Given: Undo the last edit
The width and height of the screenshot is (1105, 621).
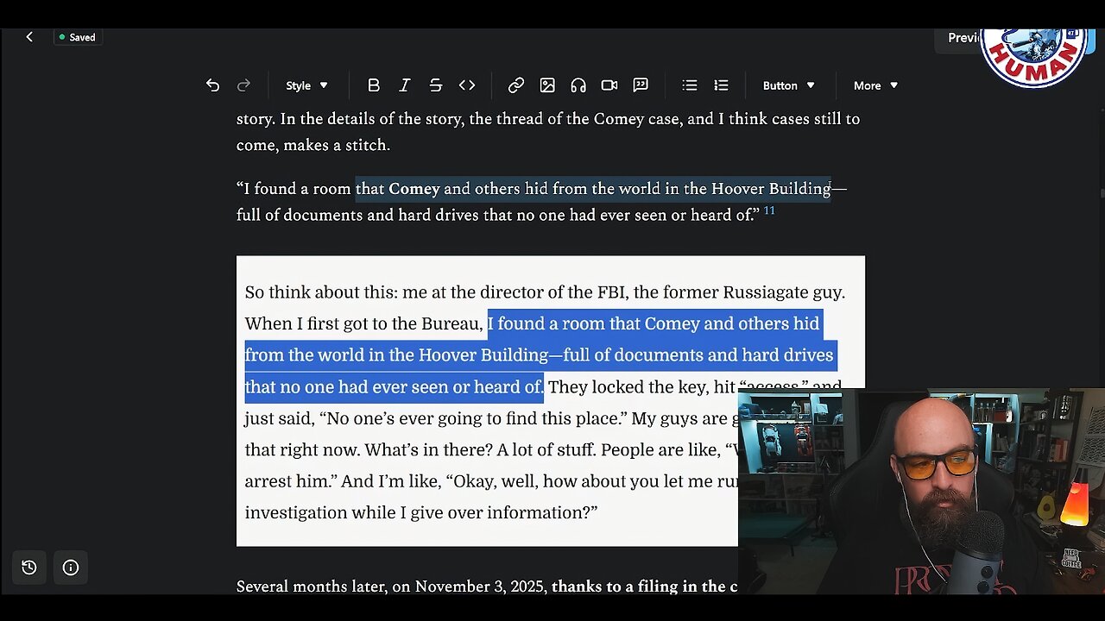Looking at the screenshot, I should pos(212,85).
